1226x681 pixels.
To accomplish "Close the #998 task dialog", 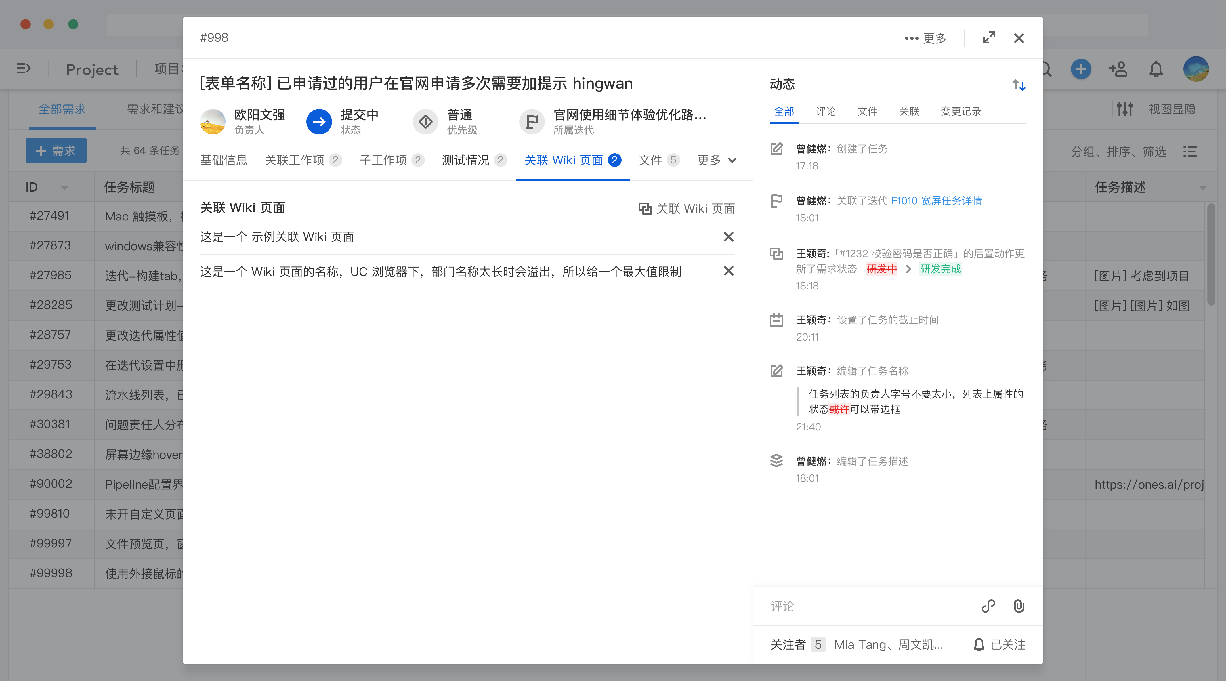I will click(1019, 38).
